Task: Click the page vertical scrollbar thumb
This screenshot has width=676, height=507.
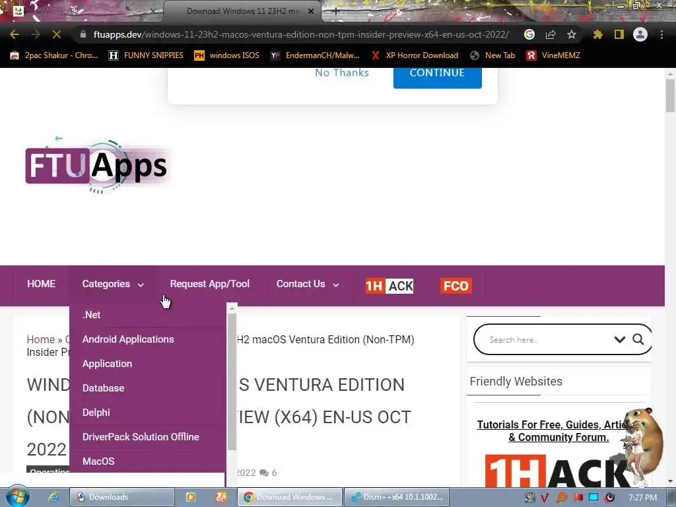Action: pyautogui.click(x=670, y=96)
